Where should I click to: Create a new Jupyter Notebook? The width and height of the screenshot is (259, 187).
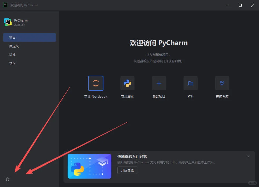coord(96,83)
